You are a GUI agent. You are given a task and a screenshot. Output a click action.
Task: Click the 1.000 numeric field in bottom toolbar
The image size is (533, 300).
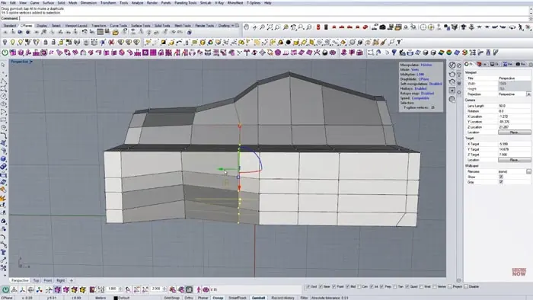[x=112, y=289]
